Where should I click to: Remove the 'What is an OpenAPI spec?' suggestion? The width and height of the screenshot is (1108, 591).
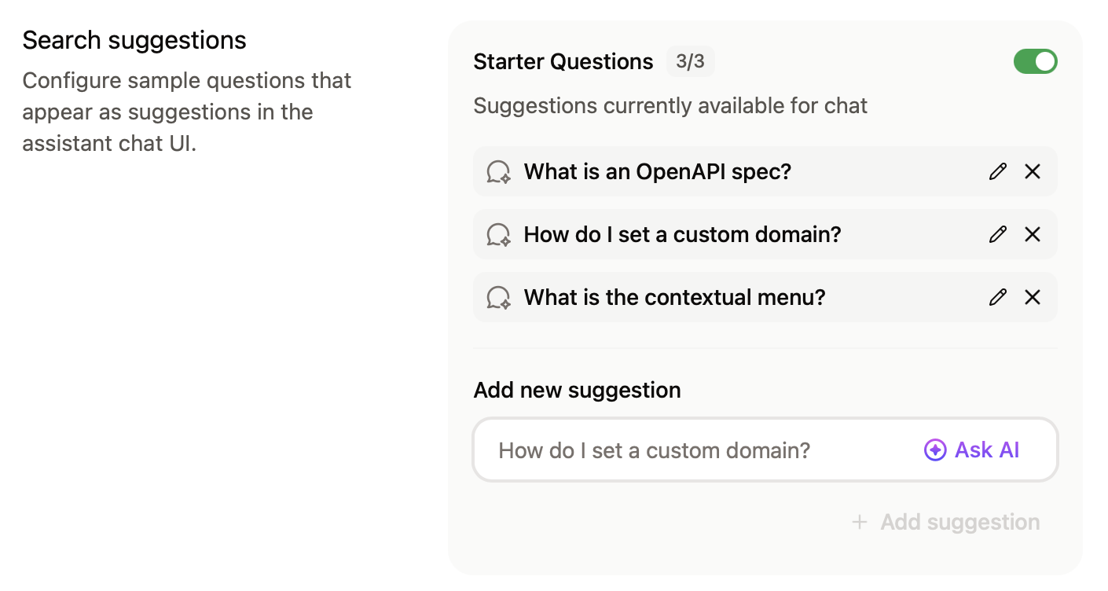[x=1033, y=171]
